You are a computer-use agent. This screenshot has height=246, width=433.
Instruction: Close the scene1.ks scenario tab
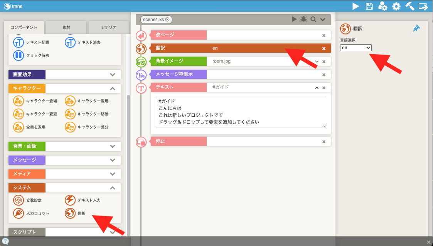[x=168, y=19]
